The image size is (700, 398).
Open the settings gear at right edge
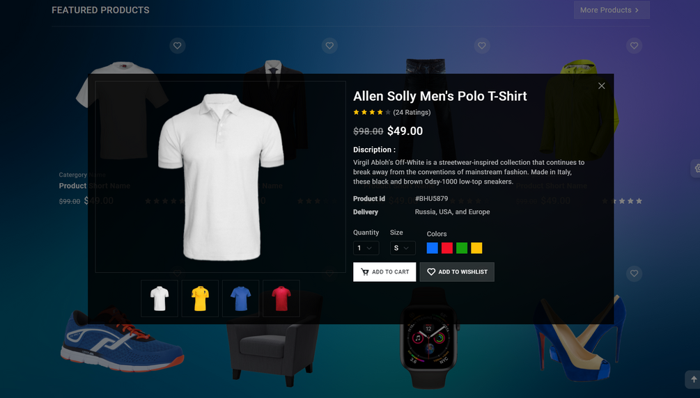[696, 168]
